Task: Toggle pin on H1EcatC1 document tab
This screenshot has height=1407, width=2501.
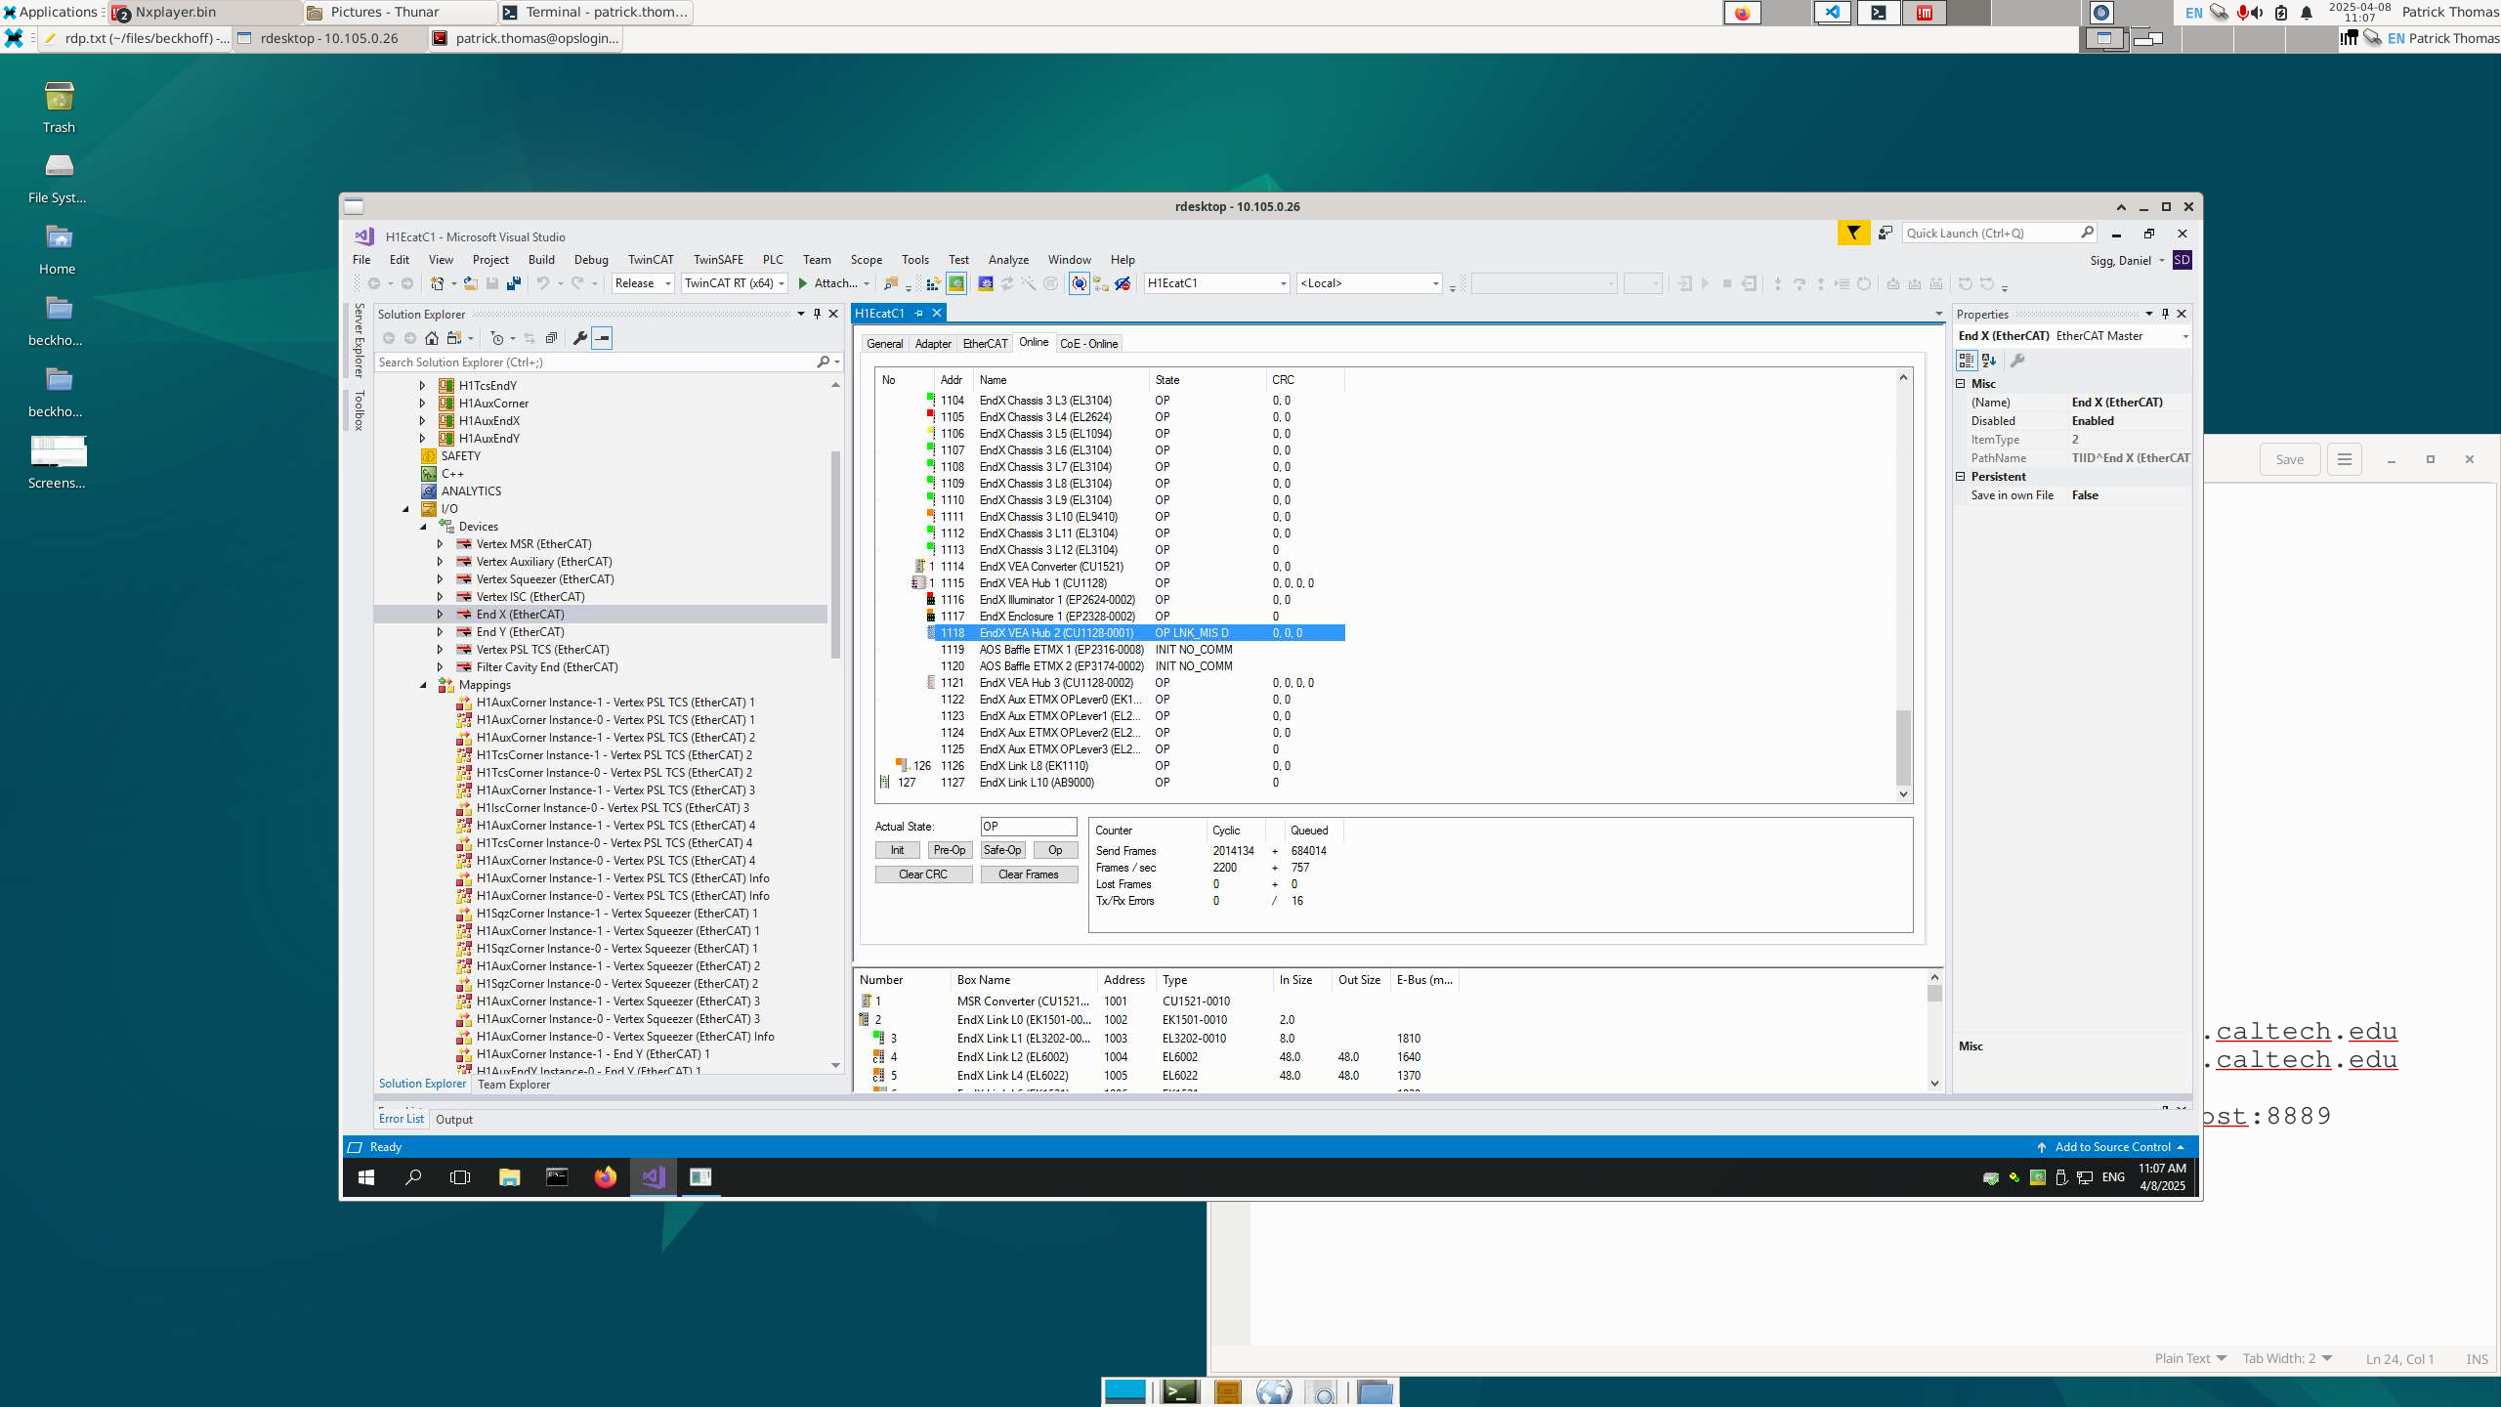Action: 918,313
